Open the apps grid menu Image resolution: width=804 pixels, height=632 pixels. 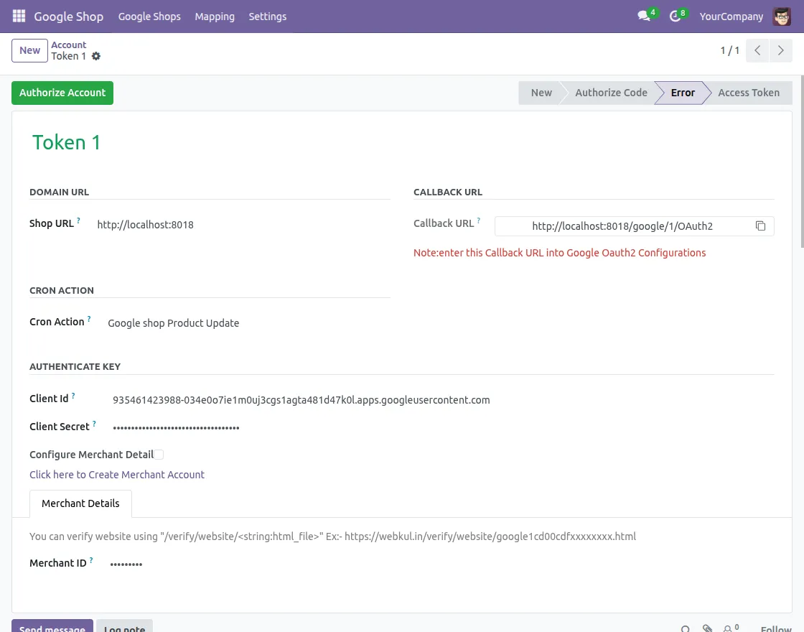[18, 16]
